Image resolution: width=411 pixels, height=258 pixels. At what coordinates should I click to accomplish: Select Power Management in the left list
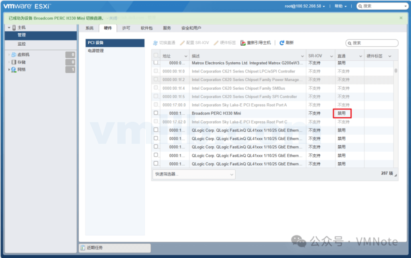tap(96, 51)
